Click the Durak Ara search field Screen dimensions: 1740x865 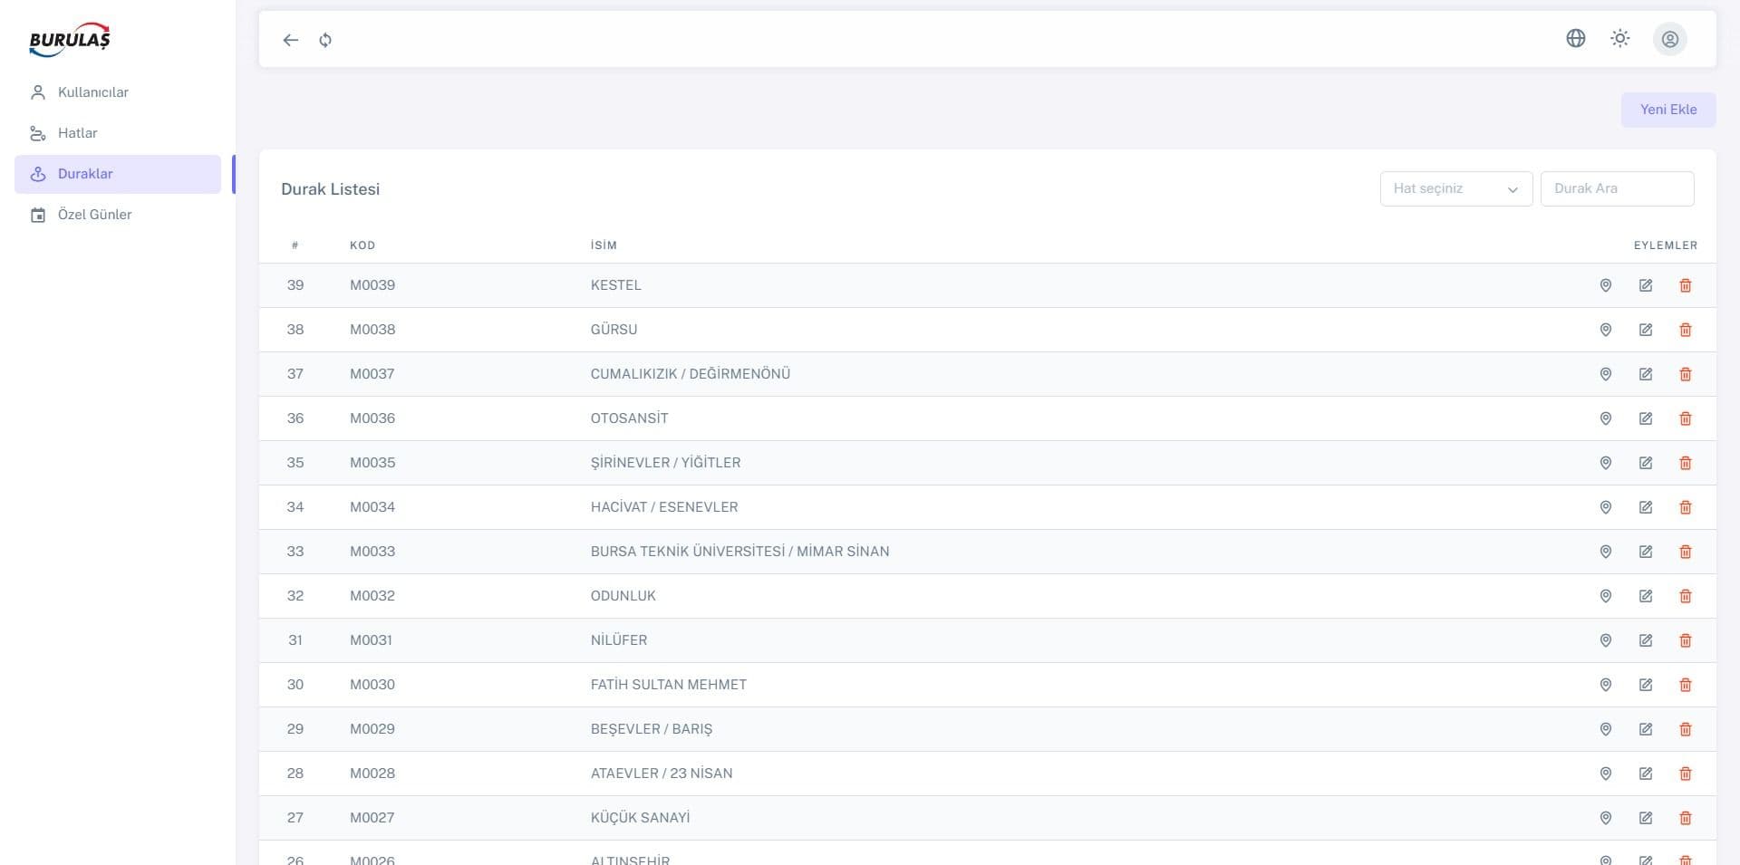tap(1617, 188)
